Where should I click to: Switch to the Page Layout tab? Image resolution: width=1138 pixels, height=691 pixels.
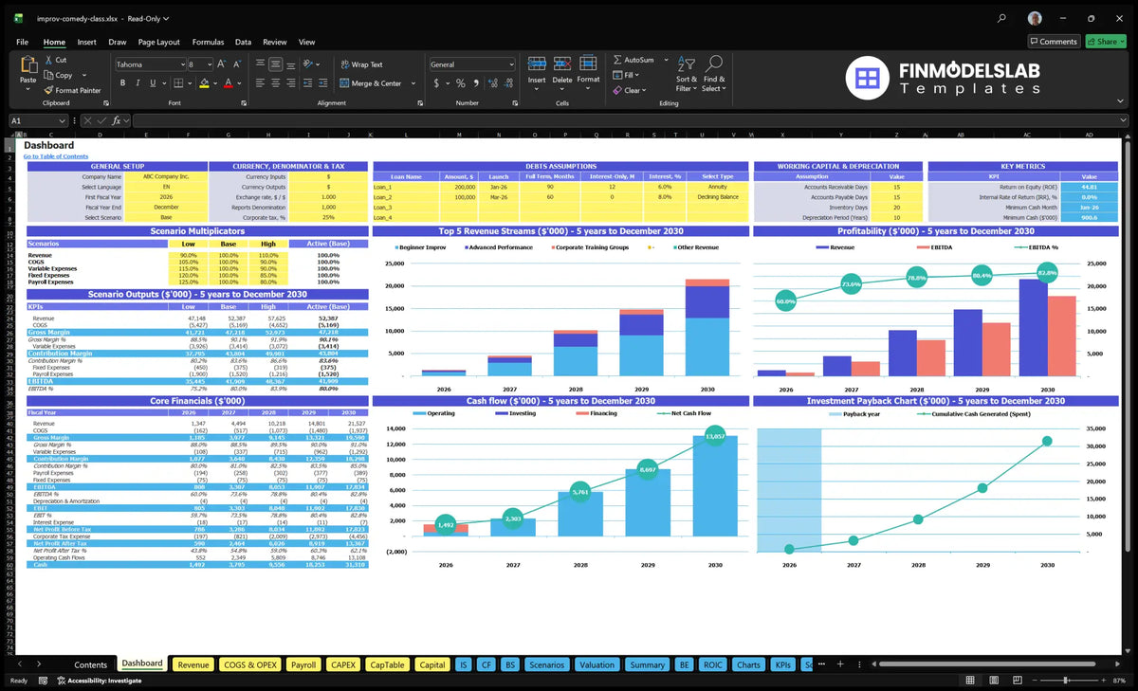coord(158,42)
